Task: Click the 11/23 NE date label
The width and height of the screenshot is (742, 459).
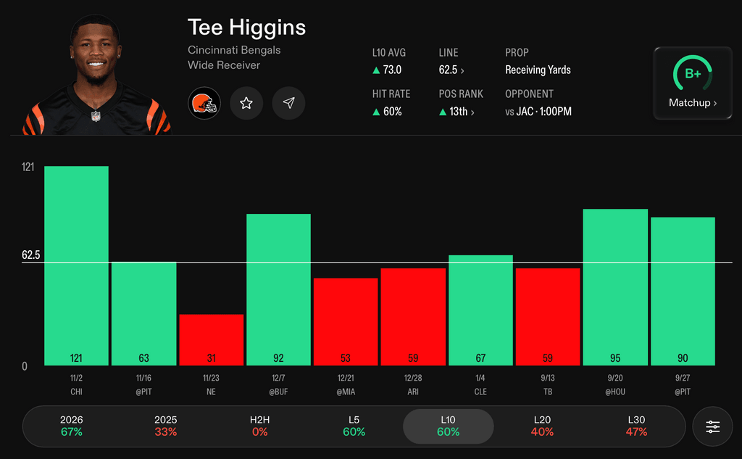Action: 211,384
